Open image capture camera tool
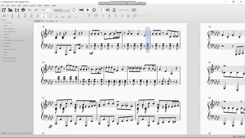 pos(134,10)
